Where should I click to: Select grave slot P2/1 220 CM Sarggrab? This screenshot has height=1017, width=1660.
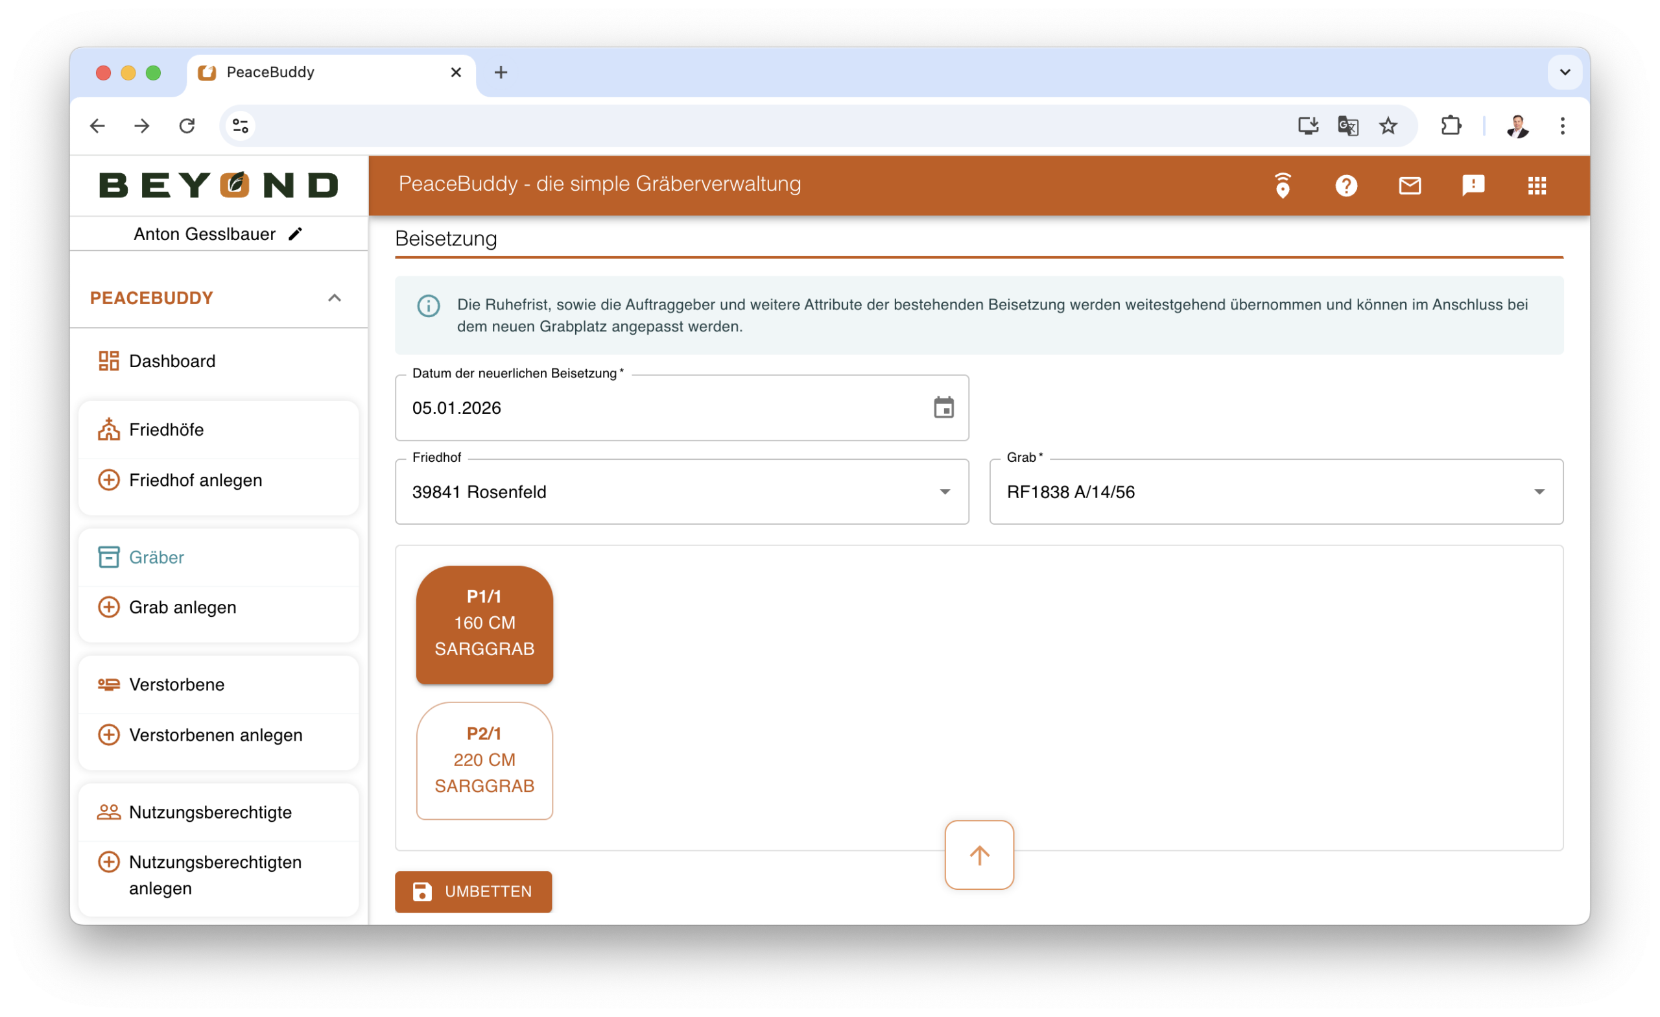click(x=484, y=760)
